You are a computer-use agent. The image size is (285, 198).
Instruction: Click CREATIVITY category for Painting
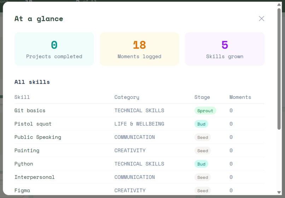tap(130, 151)
